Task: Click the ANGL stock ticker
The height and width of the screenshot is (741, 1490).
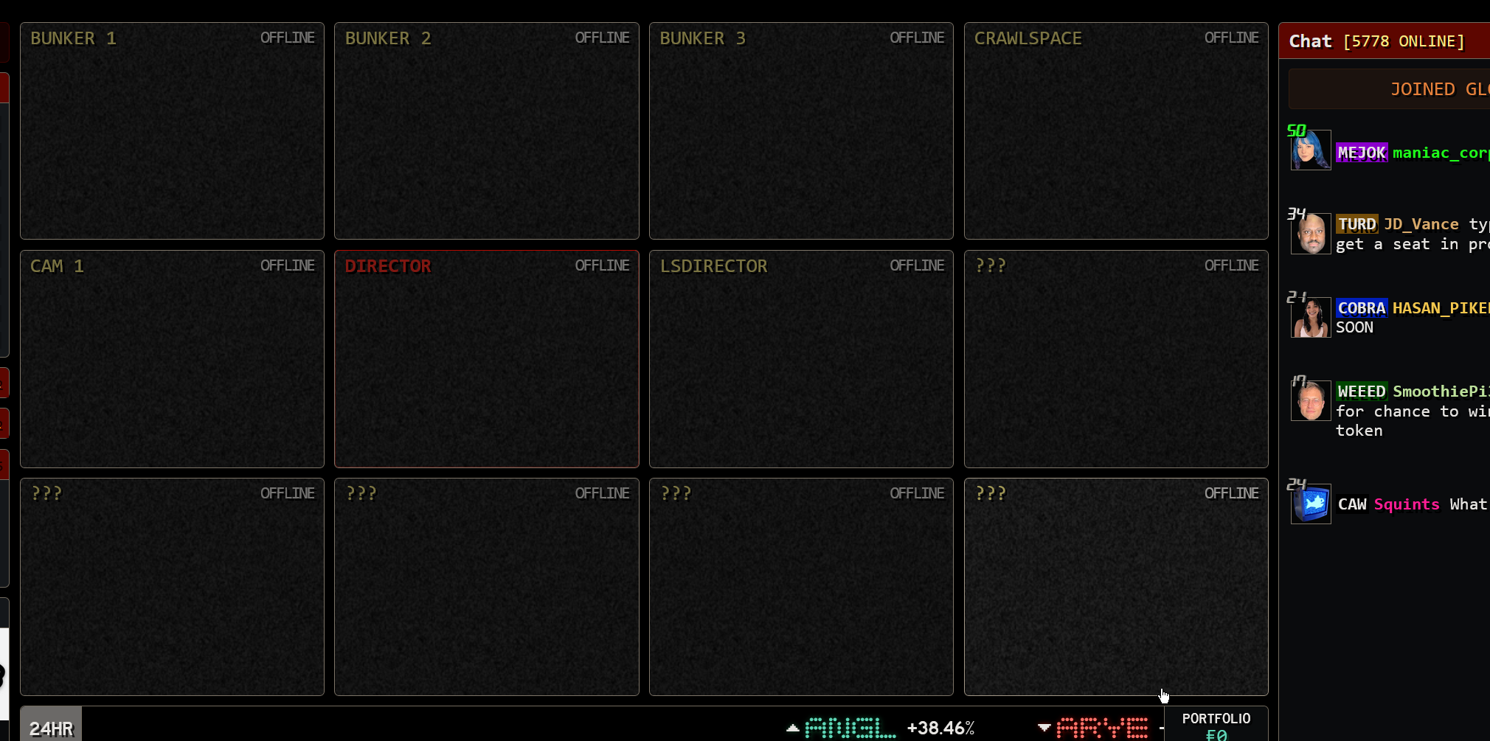Action: tap(850, 728)
